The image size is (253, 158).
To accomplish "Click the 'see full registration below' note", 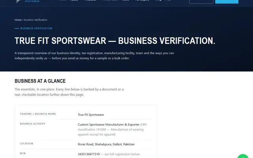I will pos(122,154).
